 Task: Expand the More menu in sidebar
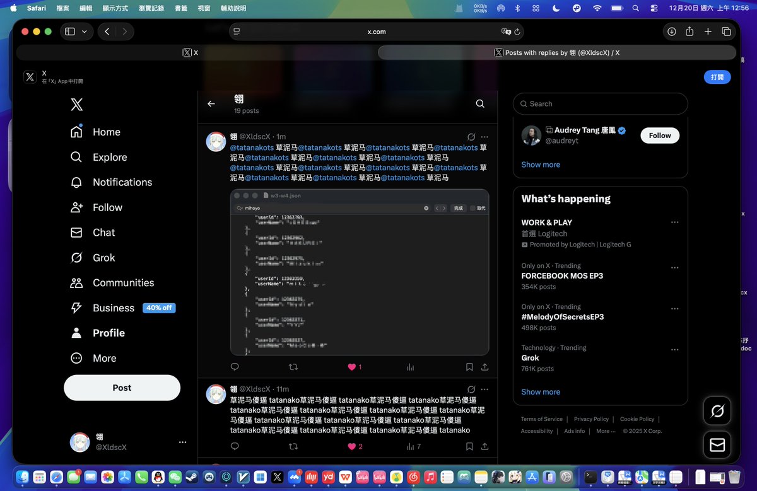[93, 358]
